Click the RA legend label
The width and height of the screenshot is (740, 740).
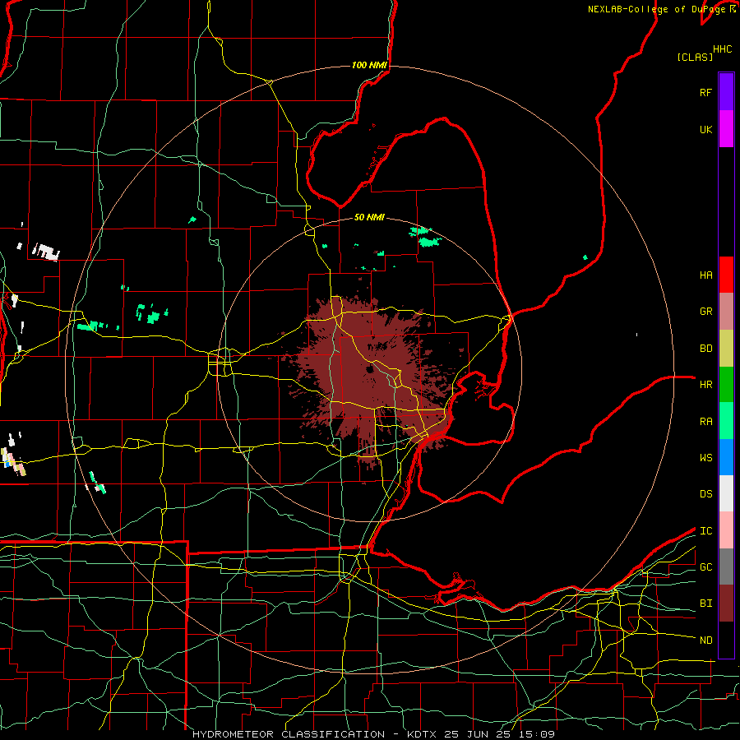pos(705,422)
